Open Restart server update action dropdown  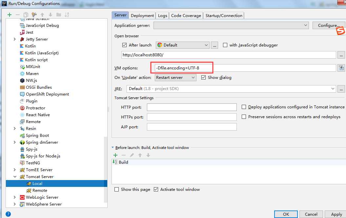tap(176, 78)
